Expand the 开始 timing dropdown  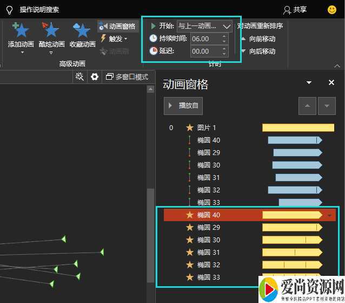226,26
